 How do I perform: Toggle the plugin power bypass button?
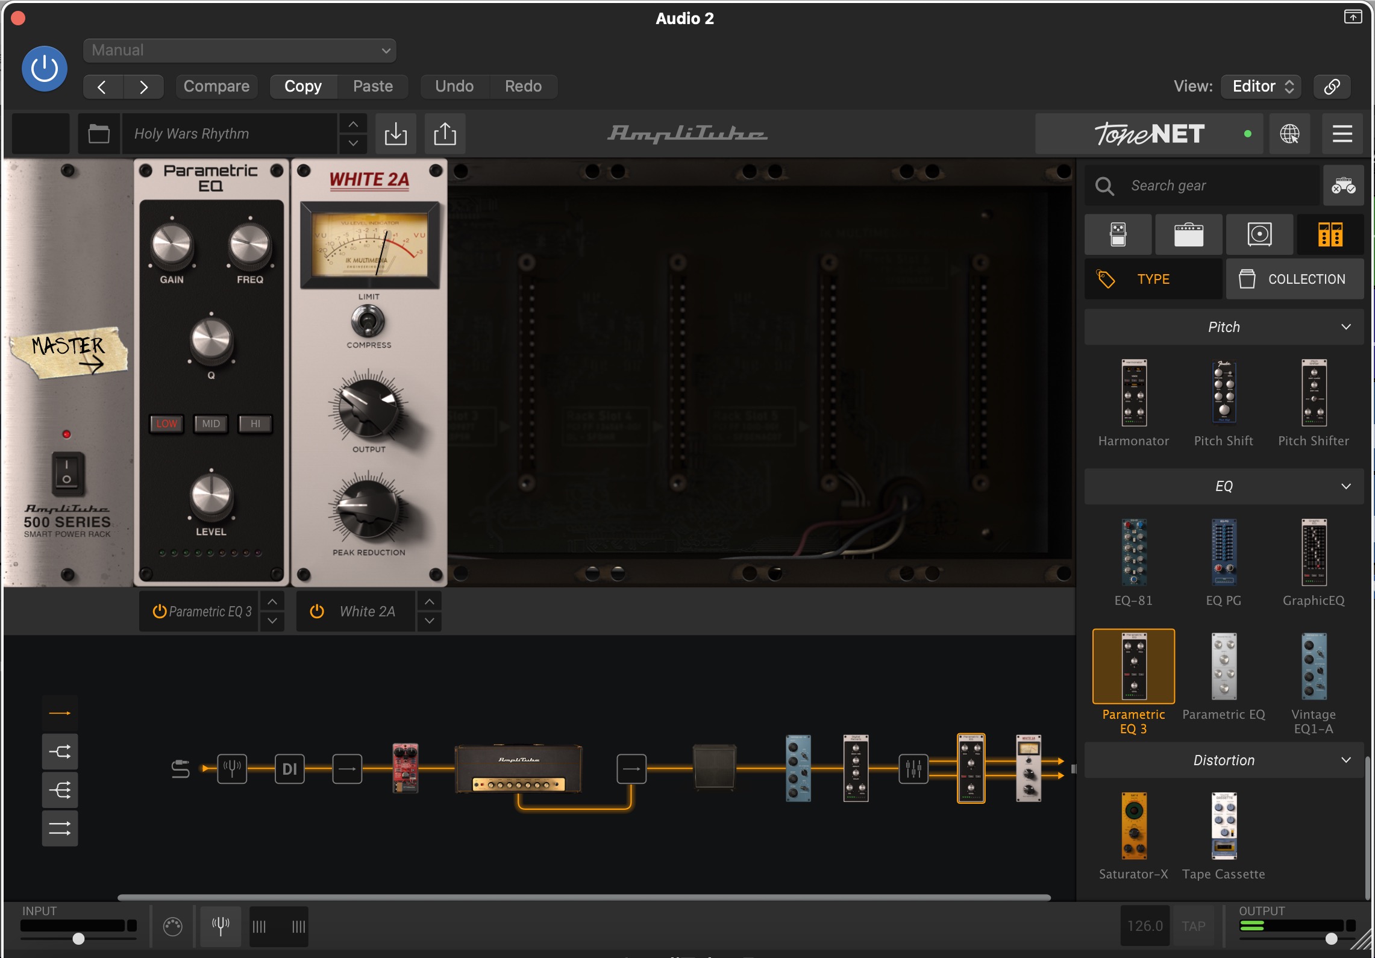44,68
